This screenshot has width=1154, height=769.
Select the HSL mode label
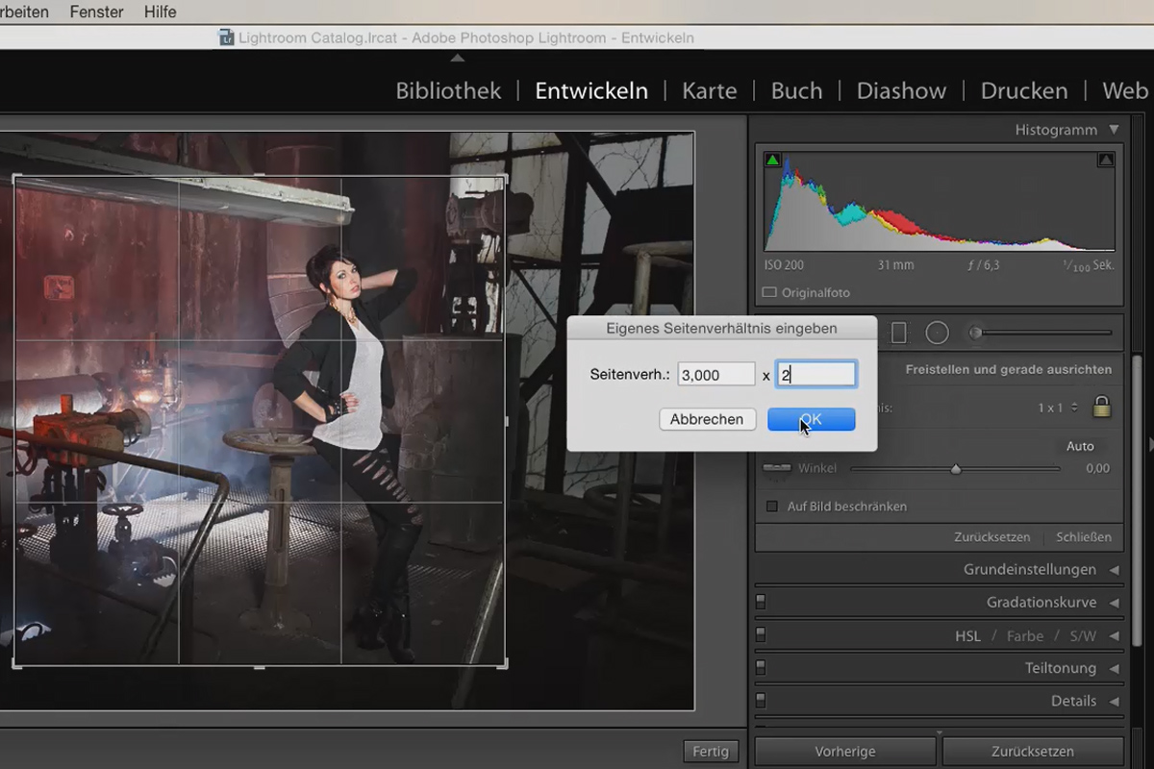click(x=967, y=635)
